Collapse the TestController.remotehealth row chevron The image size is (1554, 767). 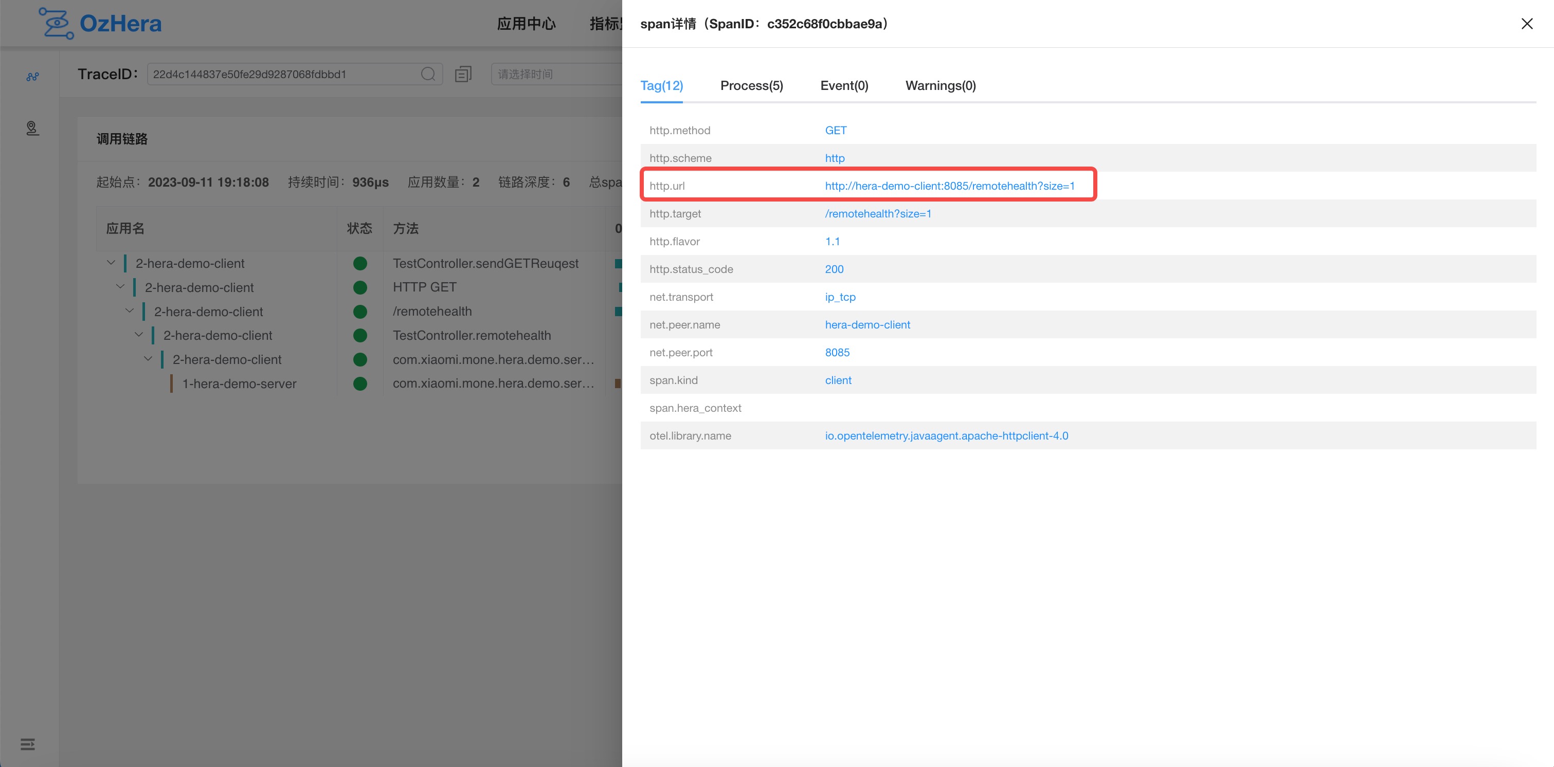click(139, 334)
